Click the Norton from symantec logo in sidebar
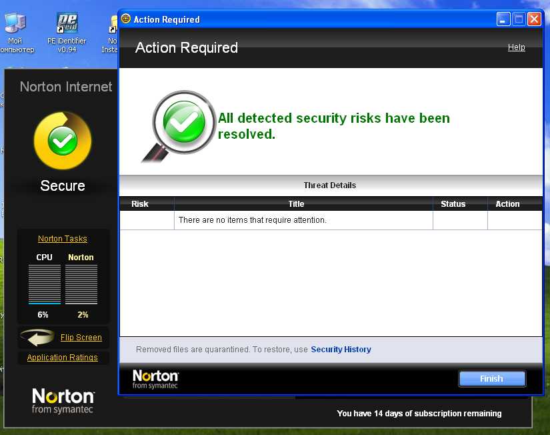Screen dimensions: 550x435 click(63, 401)
